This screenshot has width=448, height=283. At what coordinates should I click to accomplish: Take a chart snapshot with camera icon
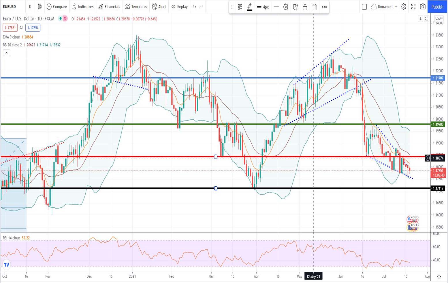[423, 7]
